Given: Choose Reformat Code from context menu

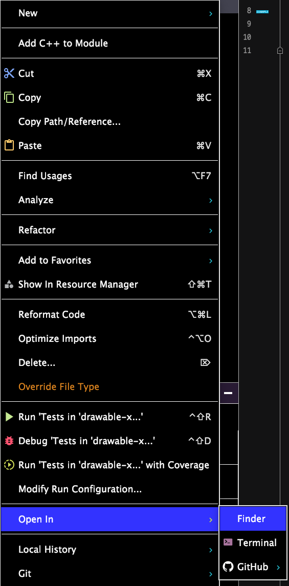Looking at the screenshot, I should (x=109, y=315).
